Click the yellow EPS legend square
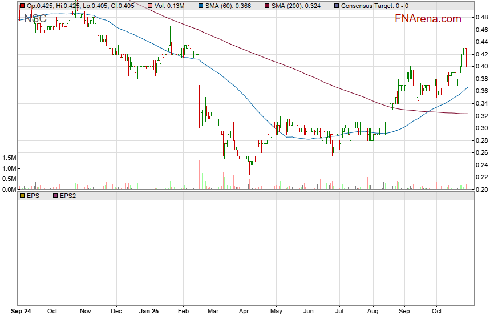 click(x=22, y=196)
